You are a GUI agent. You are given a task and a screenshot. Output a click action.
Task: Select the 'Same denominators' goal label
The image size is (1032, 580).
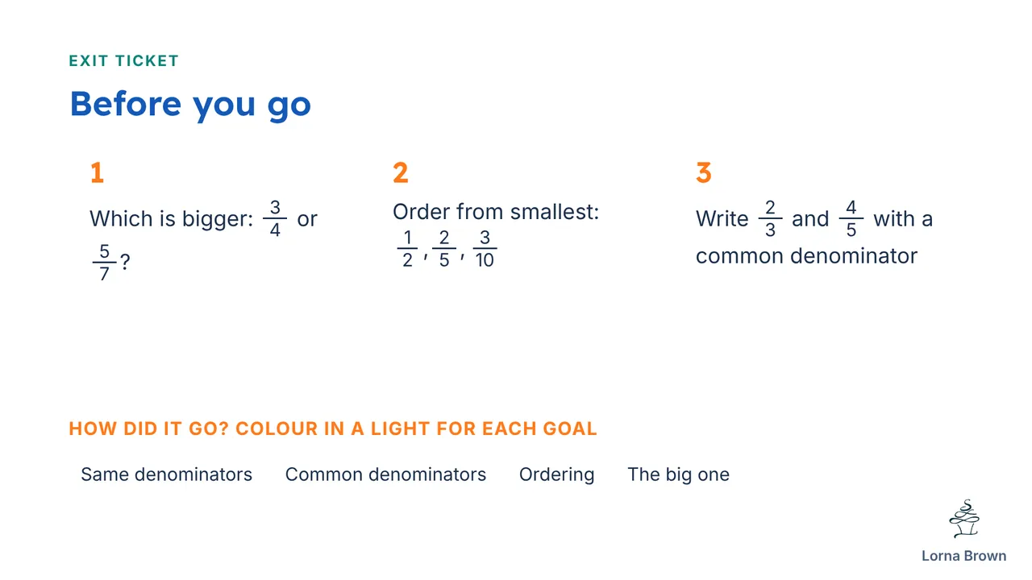pyautogui.click(x=167, y=474)
